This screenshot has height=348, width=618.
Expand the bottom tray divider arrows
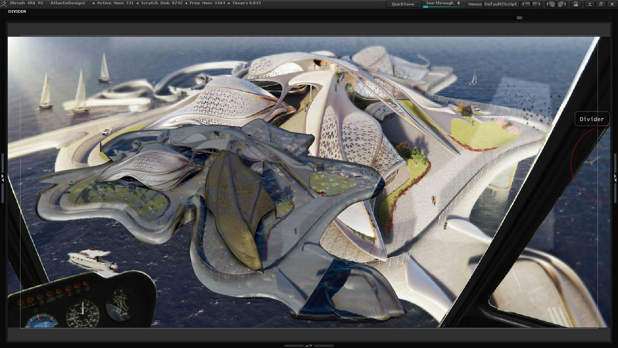[x=309, y=345]
